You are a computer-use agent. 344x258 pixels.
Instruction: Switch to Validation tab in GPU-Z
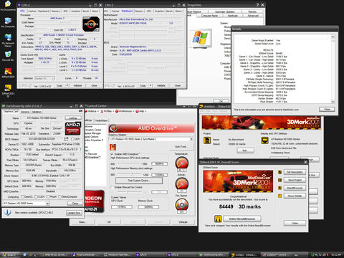[x=37, y=112]
